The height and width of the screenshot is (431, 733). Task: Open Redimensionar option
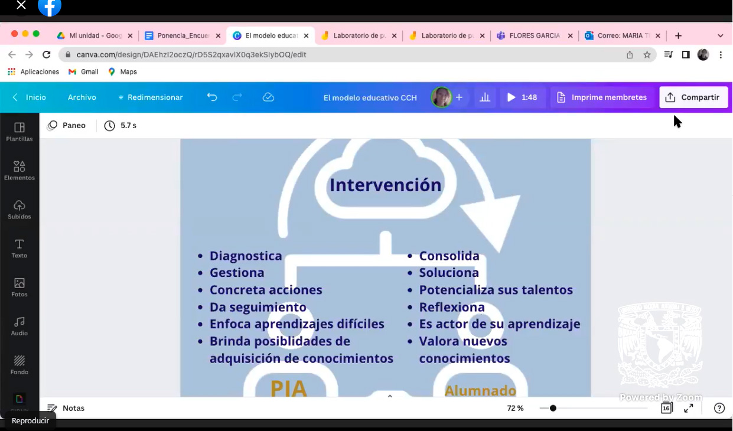[x=151, y=97]
